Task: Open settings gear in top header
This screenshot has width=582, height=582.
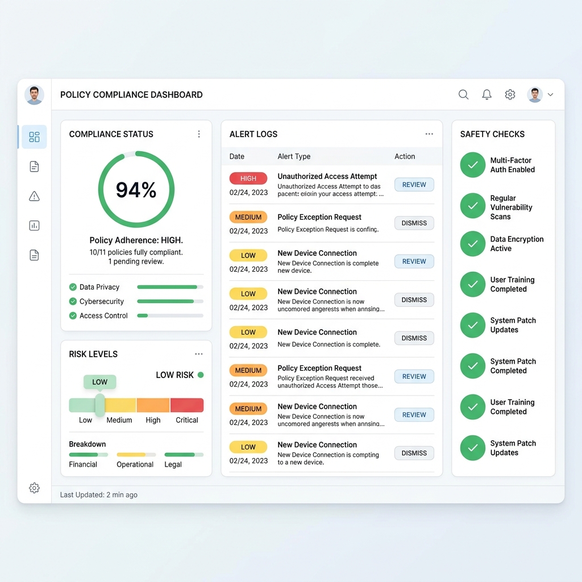Action: click(x=510, y=95)
